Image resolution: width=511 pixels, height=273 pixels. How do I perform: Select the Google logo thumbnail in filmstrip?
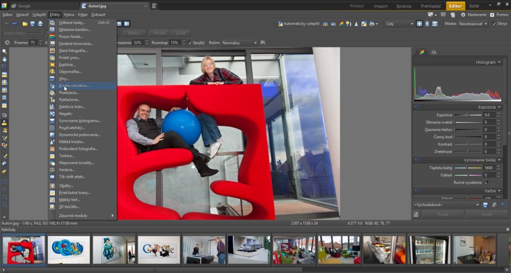(x=159, y=250)
